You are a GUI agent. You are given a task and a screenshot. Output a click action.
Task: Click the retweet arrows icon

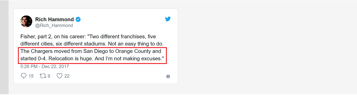pos(43,76)
